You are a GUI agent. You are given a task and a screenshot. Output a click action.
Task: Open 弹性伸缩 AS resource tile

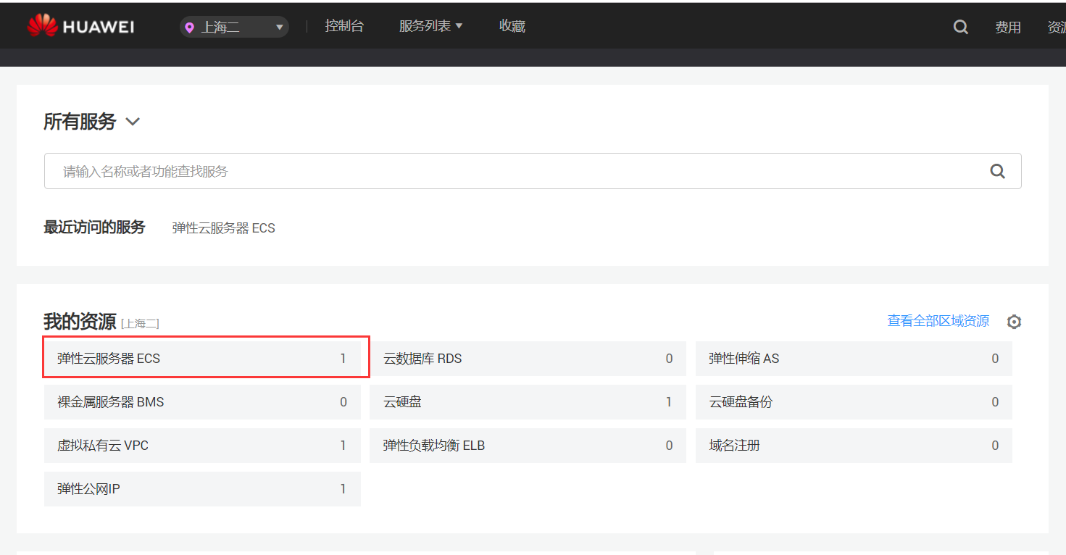(853, 359)
